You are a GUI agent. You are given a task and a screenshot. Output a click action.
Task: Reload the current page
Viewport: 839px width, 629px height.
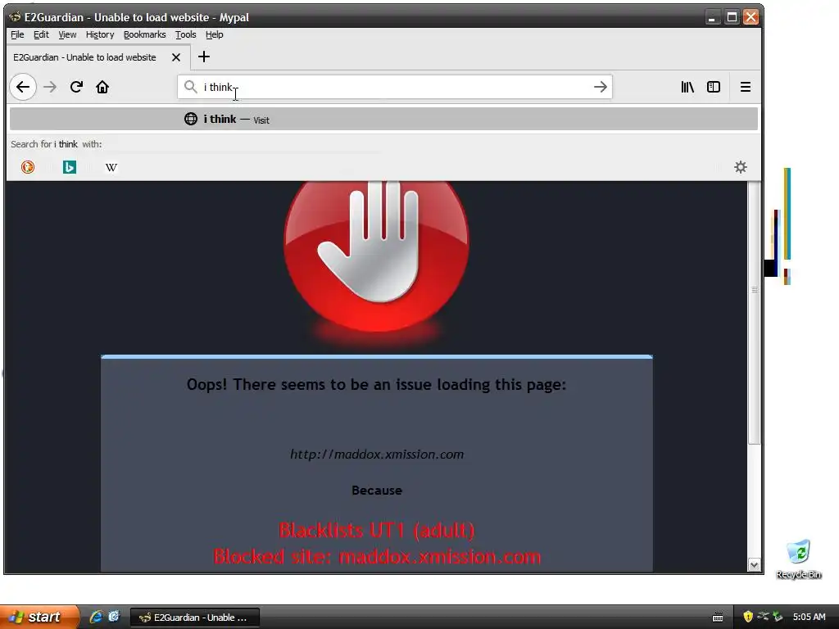pos(76,87)
